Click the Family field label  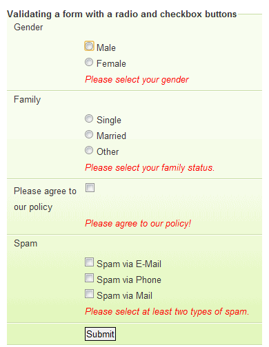[27, 100]
